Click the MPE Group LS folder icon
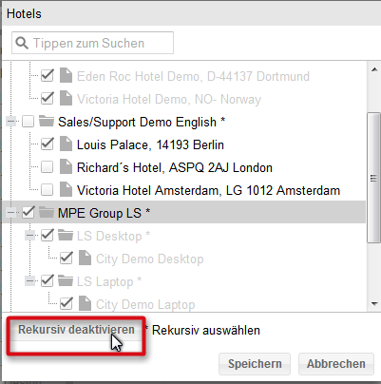The height and width of the screenshot is (384, 381). (x=47, y=212)
